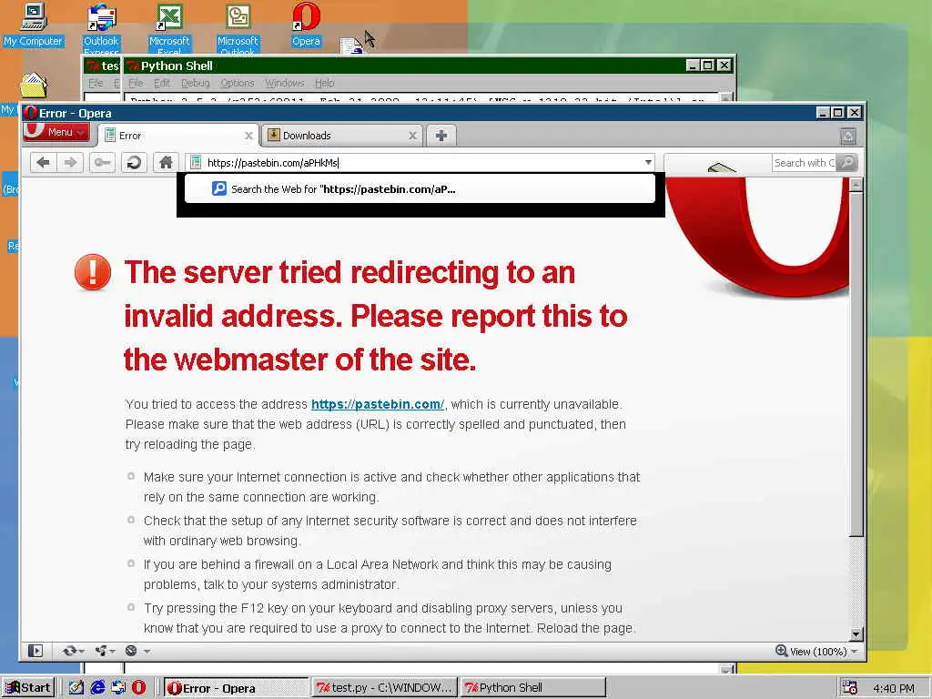The image size is (932, 699).
Task: Click the Opera page scroll down arrow
Action: pyautogui.click(x=856, y=634)
